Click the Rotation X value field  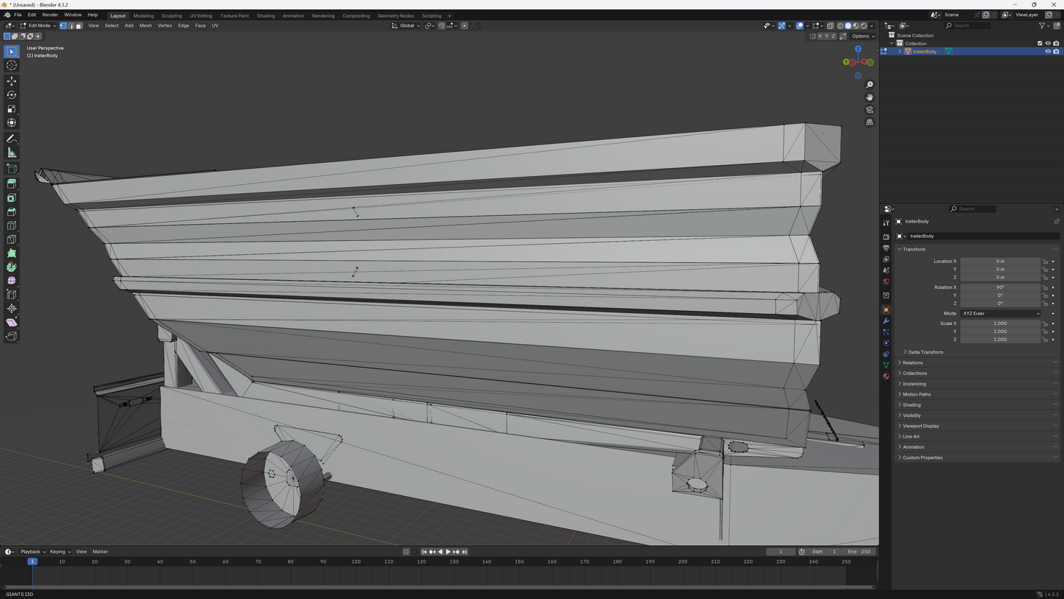(x=1000, y=287)
